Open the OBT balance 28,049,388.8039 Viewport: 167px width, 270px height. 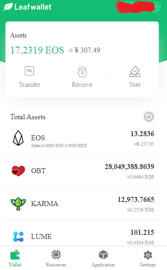[129, 167]
